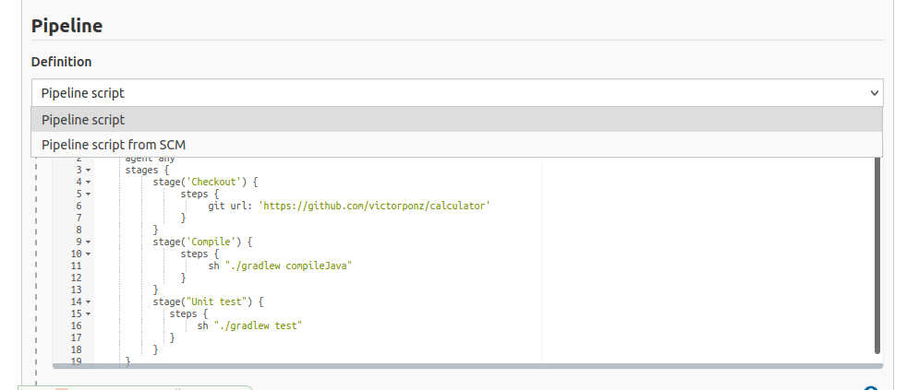Click the GitHub calculator repository URL text
The height and width of the screenshot is (390, 919).
point(372,207)
